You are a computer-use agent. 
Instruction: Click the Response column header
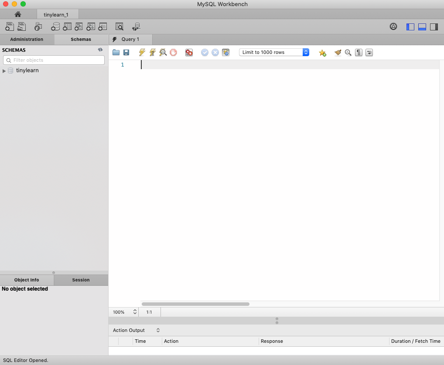[324, 341]
